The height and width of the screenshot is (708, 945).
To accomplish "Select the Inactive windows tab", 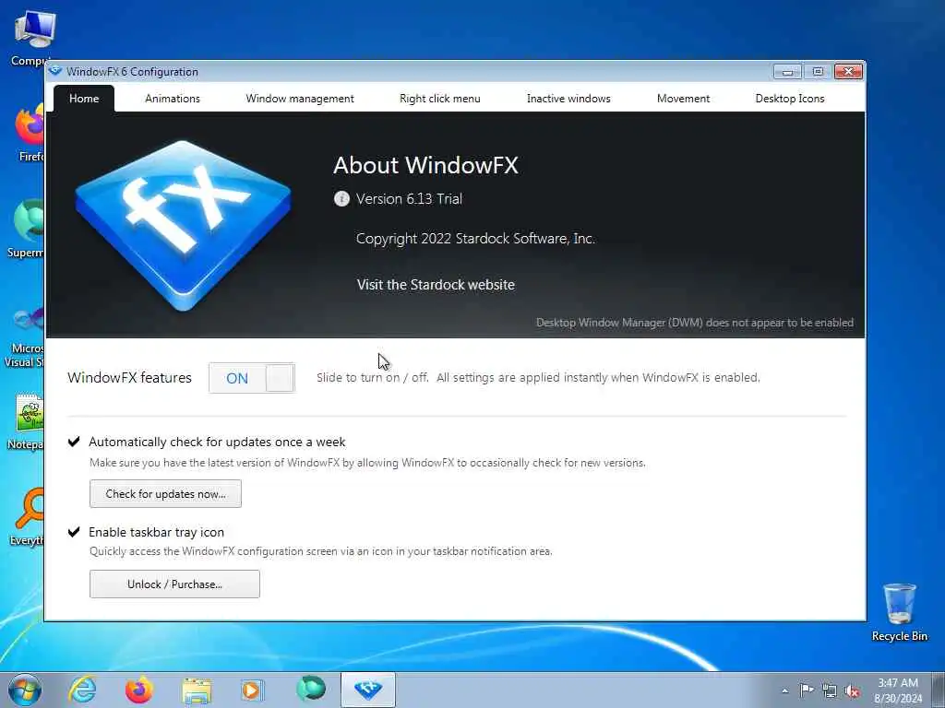I will point(568,98).
